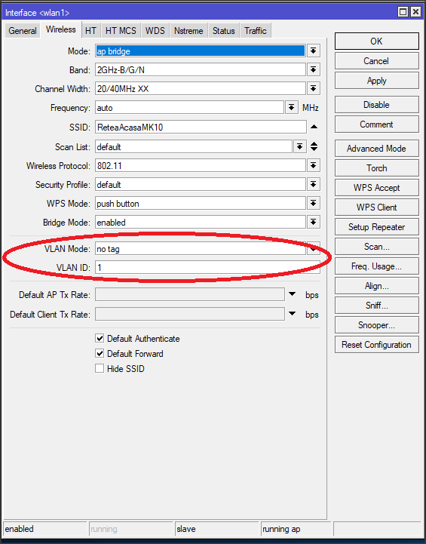Viewport: 426px width, 544px height.
Task: Switch to the Nstreme tab
Action: (x=188, y=30)
